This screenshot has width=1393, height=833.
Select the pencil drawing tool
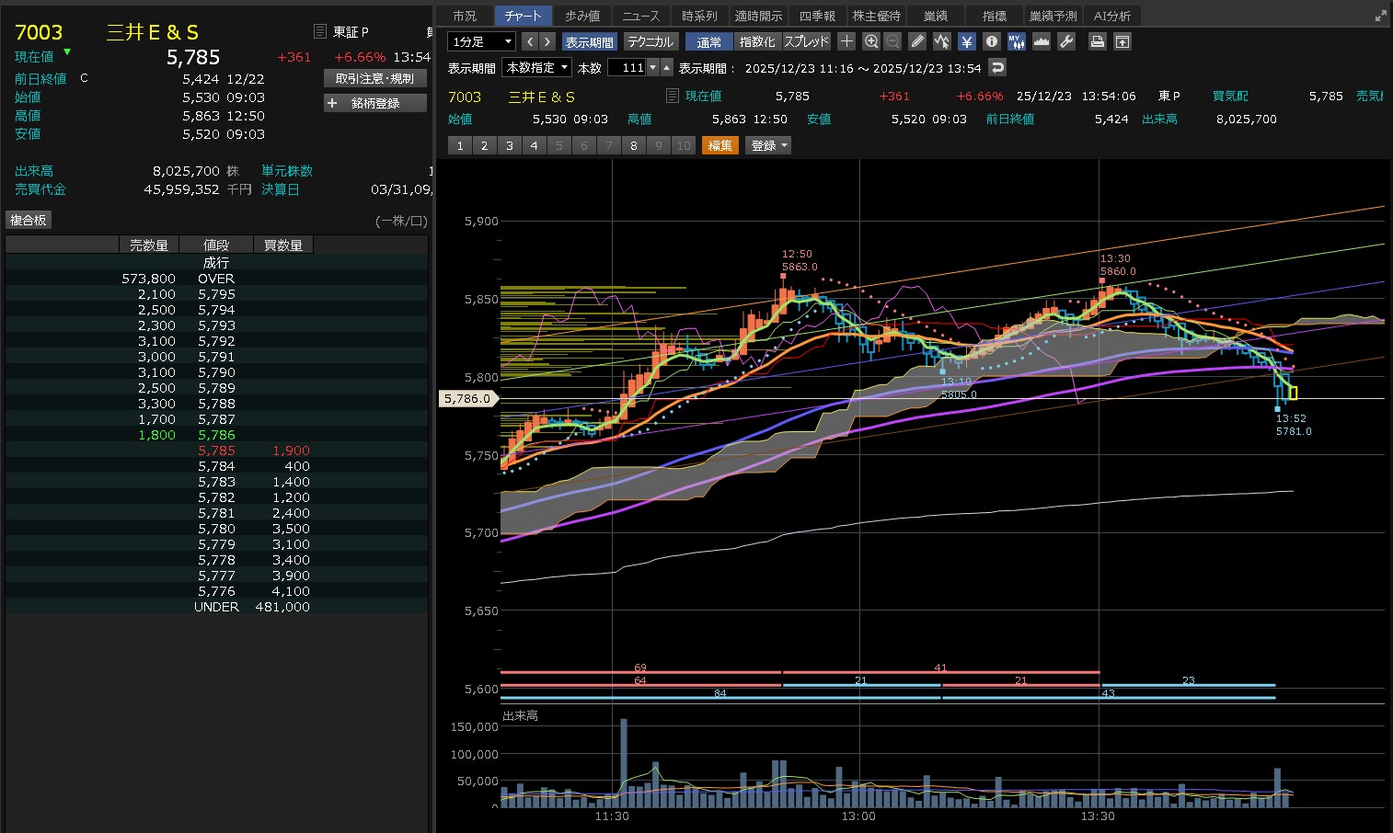click(917, 41)
